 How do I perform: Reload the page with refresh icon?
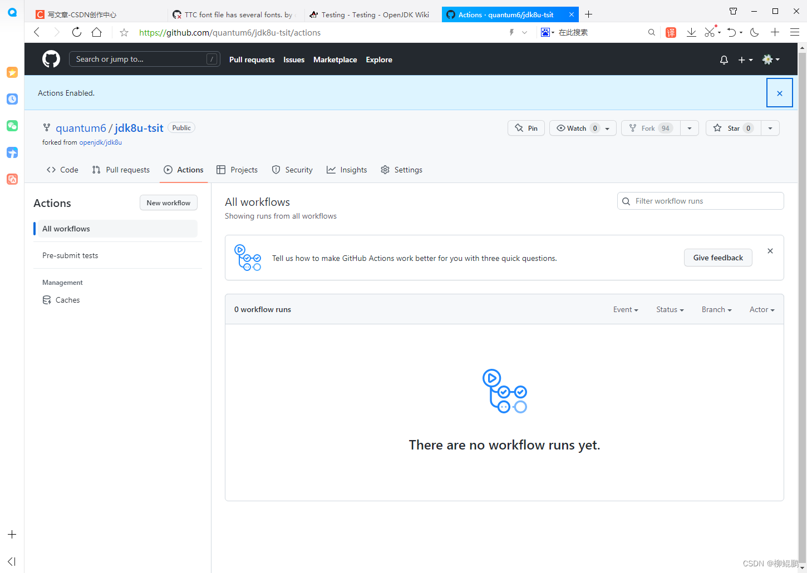coord(77,32)
